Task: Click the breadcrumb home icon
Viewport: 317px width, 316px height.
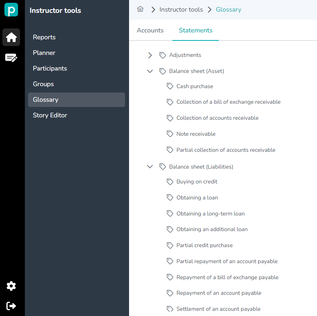Action: click(140, 9)
